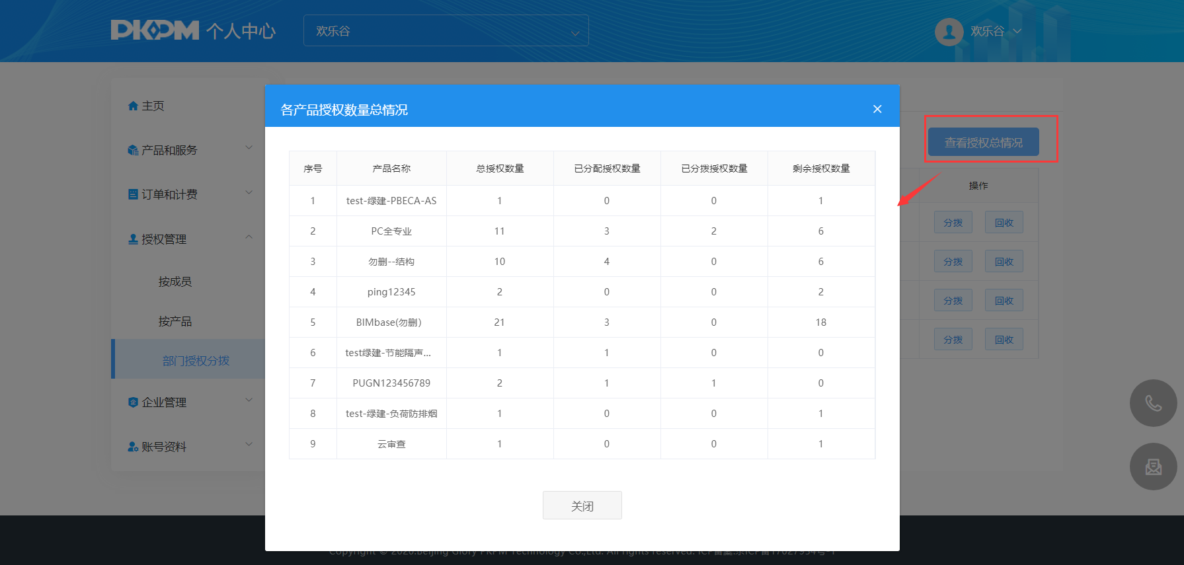Click the 企业管理 shield icon

[x=133, y=402]
